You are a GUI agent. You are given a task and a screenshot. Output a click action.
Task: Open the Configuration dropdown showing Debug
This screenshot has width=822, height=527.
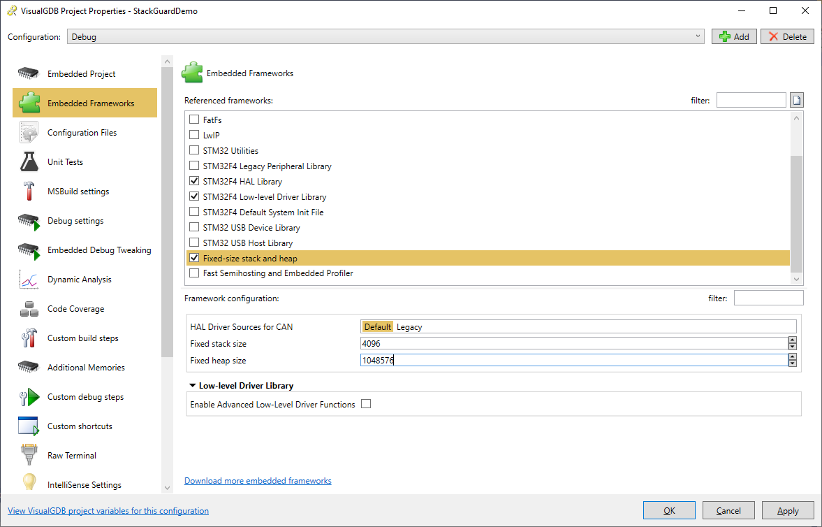point(386,37)
